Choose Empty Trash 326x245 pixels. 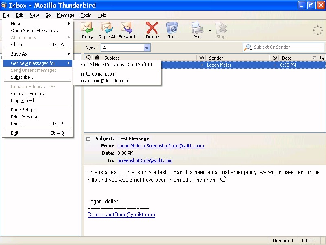[37, 100]
